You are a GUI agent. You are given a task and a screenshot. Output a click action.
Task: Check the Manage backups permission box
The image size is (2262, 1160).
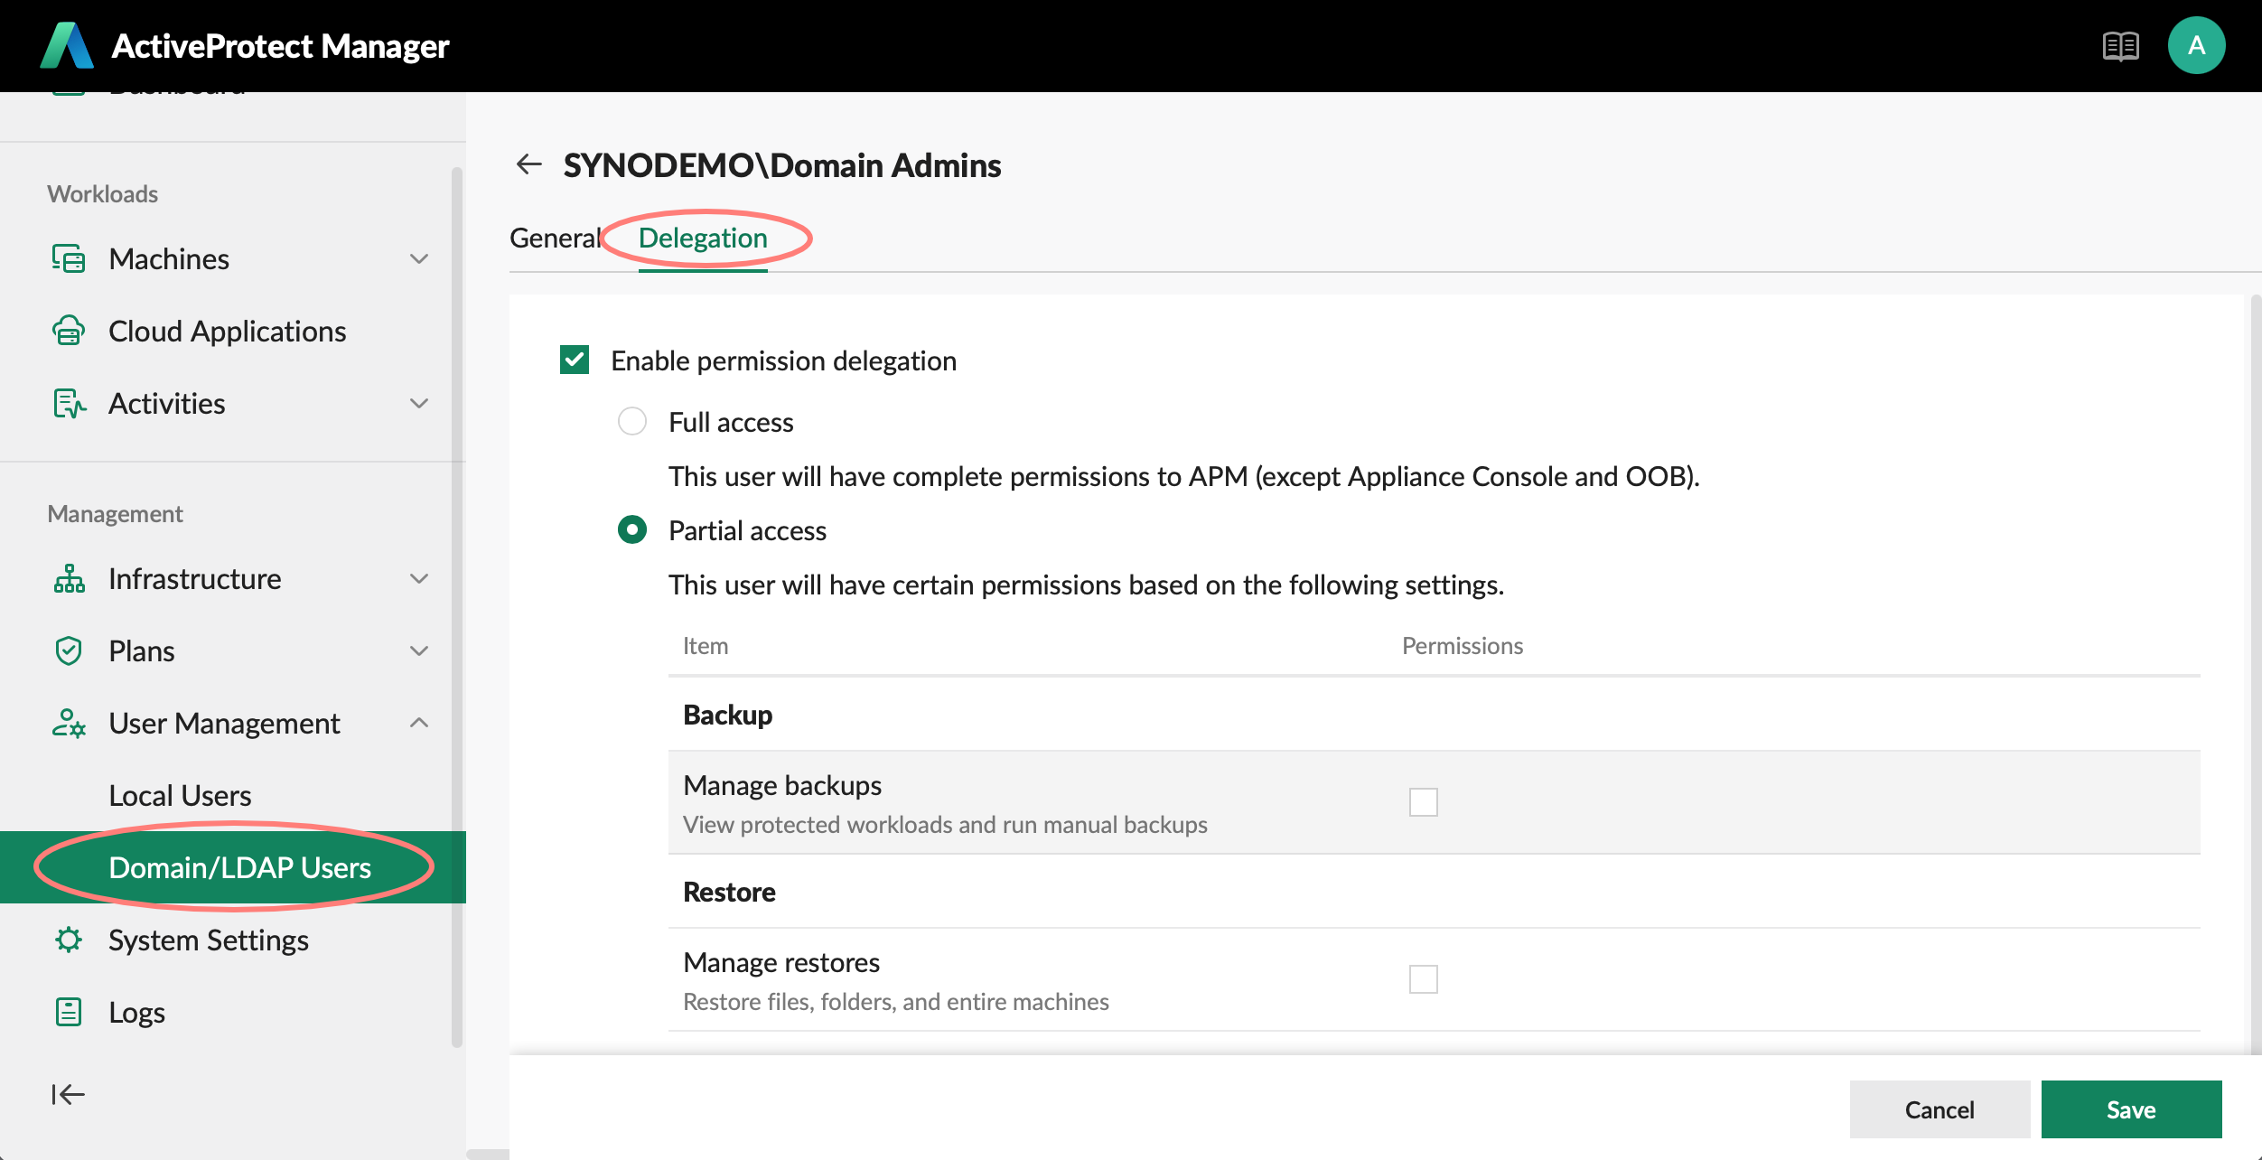click(x=1424, y=802)
